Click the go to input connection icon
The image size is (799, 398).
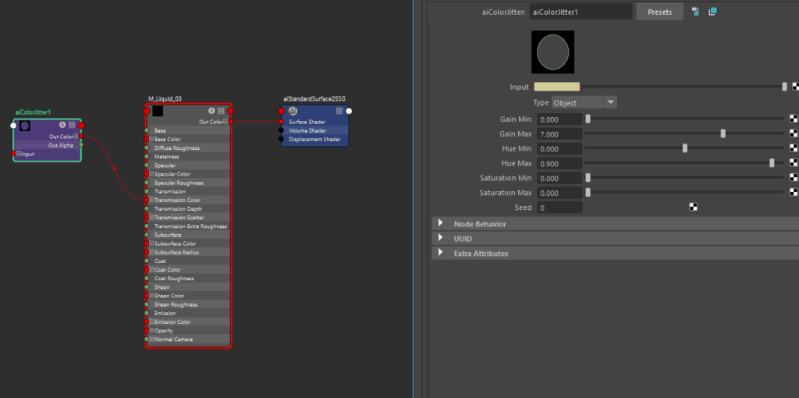click(x=695, y=12)
